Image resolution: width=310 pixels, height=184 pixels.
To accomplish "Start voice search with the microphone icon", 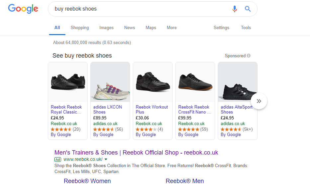I will 234,9.
